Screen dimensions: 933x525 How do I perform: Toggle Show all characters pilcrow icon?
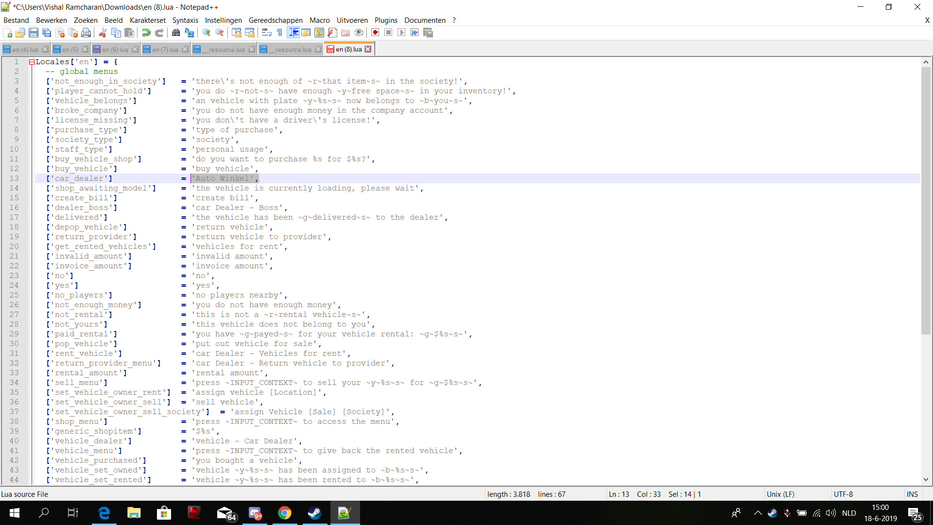279,33
